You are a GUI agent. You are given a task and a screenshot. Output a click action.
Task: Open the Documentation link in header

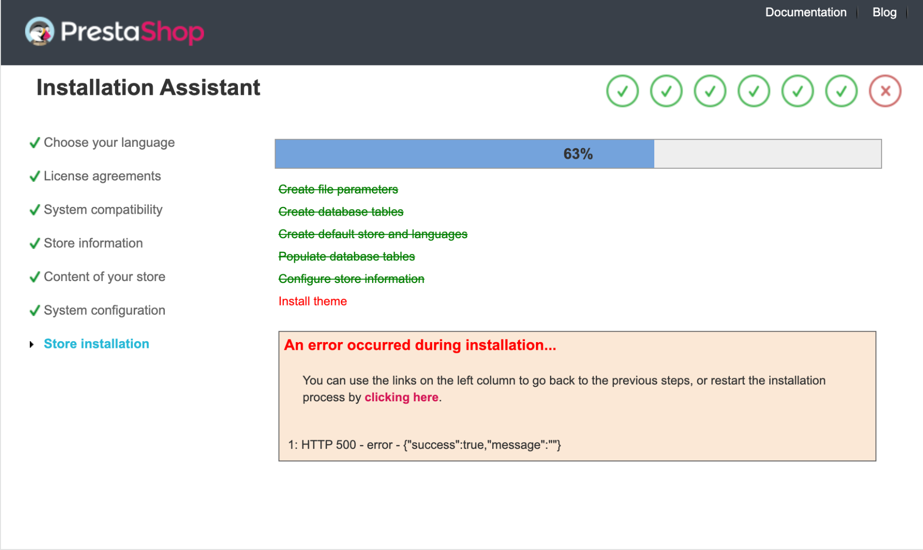(806, 12)
